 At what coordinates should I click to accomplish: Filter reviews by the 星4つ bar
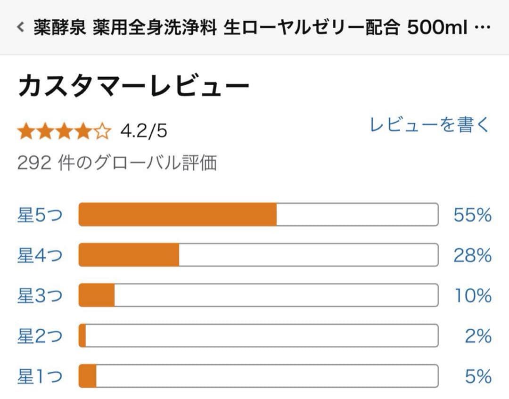pyautogui.click(x=259, y=255)
